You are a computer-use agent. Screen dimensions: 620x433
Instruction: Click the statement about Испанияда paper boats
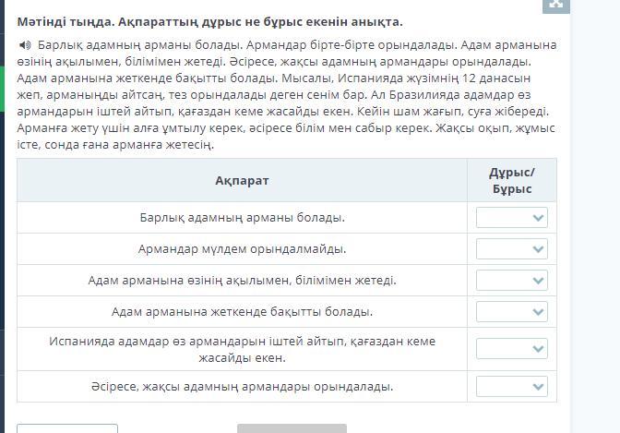pyautogui.click(x=242, y=349)
